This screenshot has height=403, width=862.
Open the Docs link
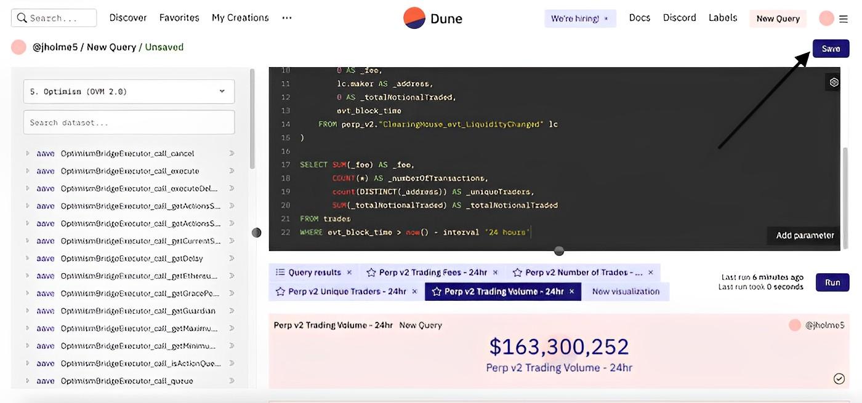pyautogui.click(x=640, y=18)
